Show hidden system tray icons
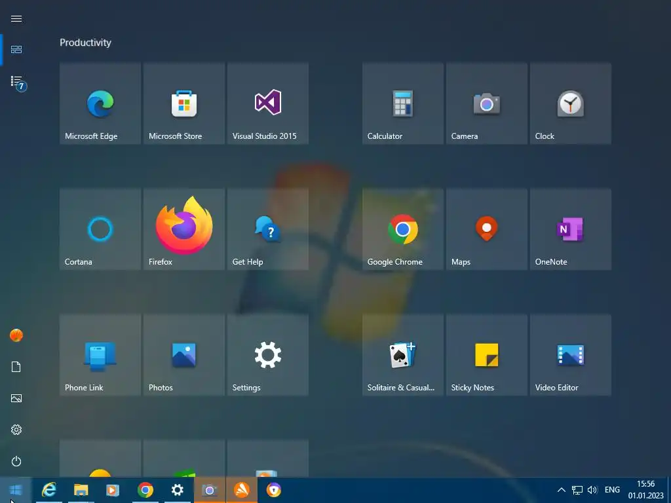The image size is (671, 503). click(x=562, y=490)
